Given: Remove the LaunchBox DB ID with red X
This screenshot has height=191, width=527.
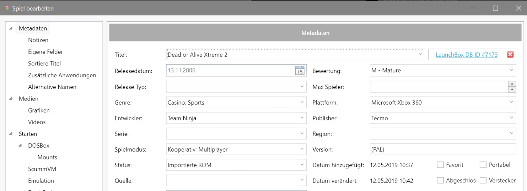Looking at the screenshot, I should click(x=510, y=54).
